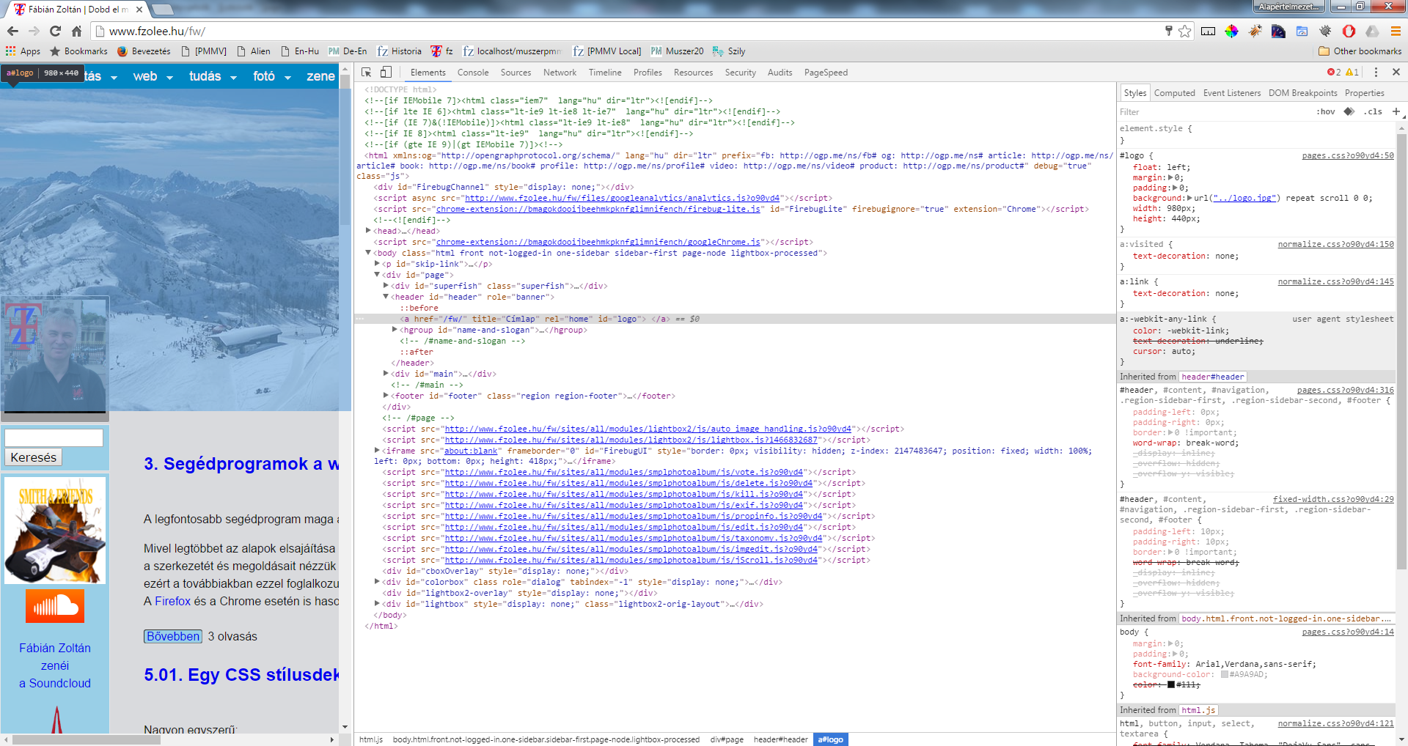
Task: Click the #111 color swatch in body rule
Action: coord(1171,684)
